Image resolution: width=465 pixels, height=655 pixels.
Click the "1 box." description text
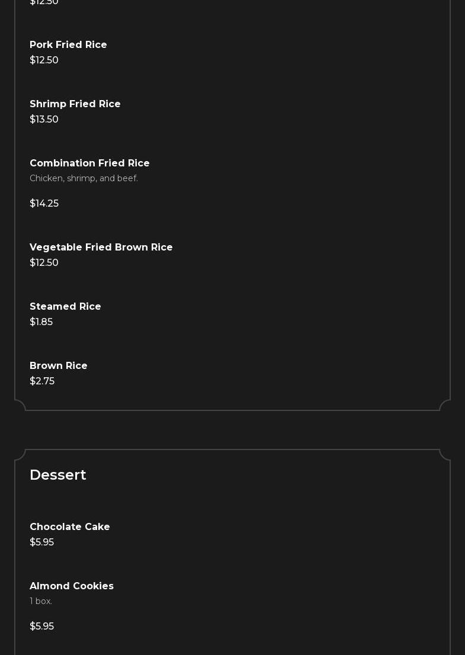tap(41, 601)
